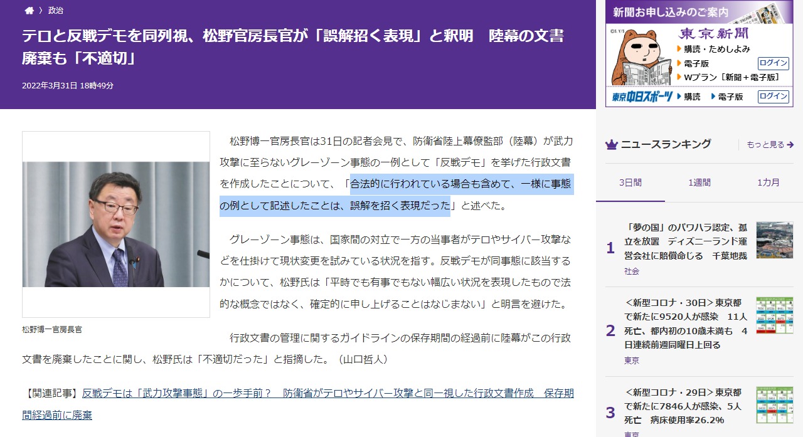Go to the home page via house icon
The width and height of the screenshot is (803, 437).
(x=29, y=10)
